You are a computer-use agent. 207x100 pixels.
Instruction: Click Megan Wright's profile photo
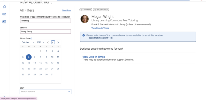[x=85, y=20]
